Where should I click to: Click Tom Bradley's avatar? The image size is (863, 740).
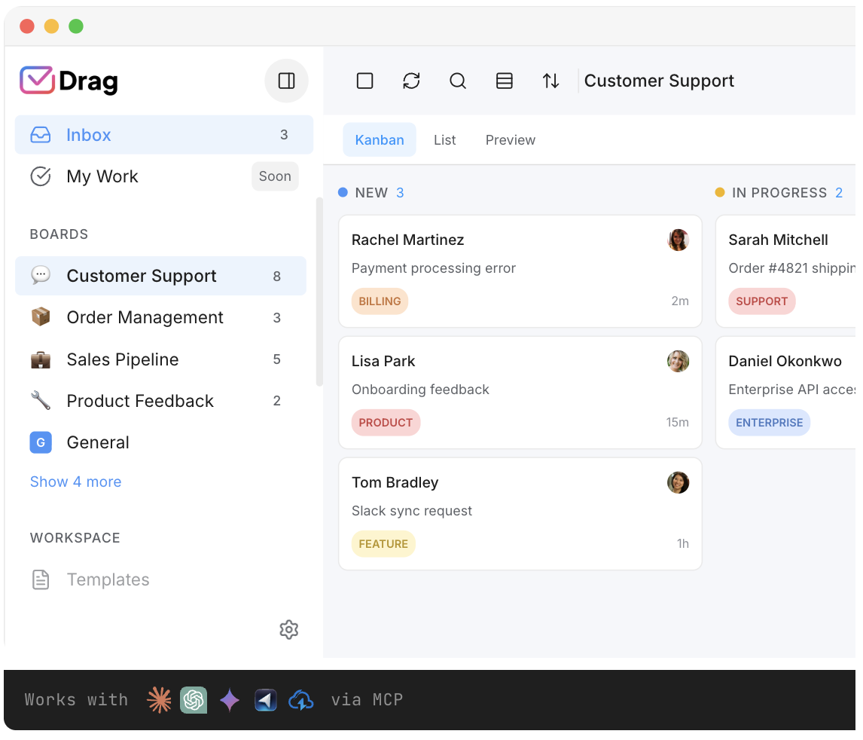pyautogui.click(x=678, y=482)
